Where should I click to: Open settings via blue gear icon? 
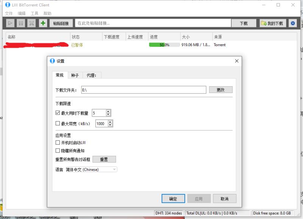[x=293, y=23]
